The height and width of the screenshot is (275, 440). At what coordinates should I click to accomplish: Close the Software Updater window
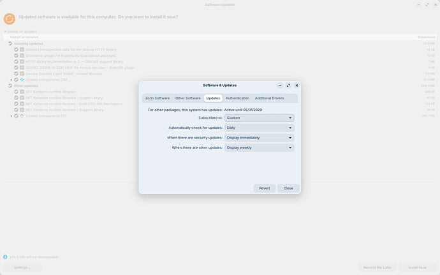pyautogui.click(x=436, y=4)
